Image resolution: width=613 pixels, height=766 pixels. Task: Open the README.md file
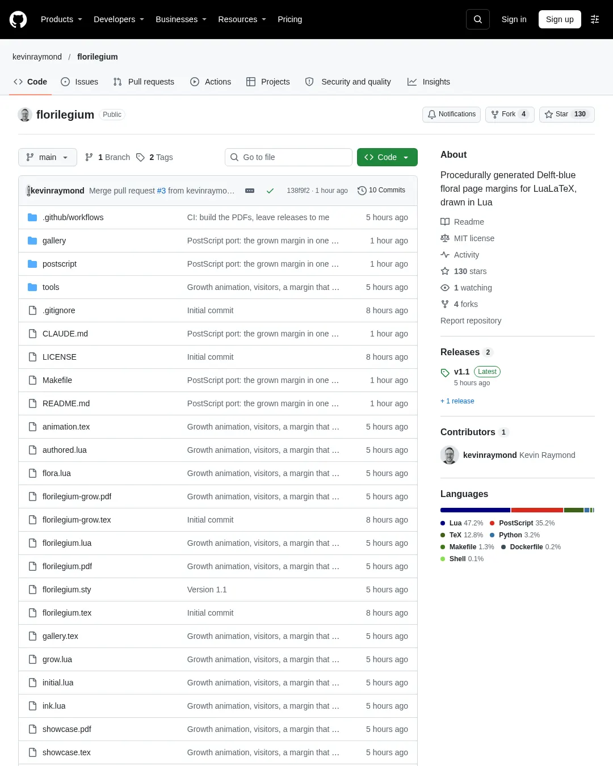tap(66, 403)
